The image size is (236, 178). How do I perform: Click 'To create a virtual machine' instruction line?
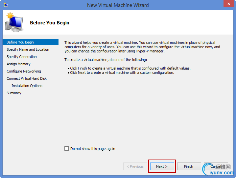tap(106, 60)
